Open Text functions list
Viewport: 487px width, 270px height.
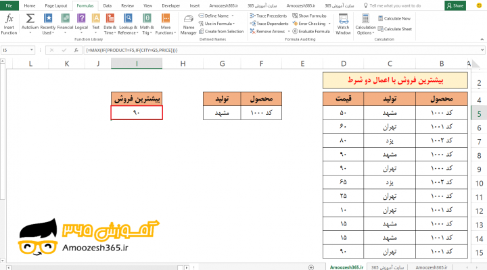pos(95,24)
